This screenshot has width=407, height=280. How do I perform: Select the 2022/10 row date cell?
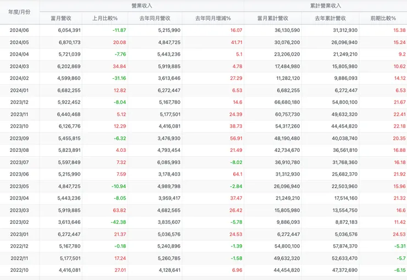(x=19, y=270)
